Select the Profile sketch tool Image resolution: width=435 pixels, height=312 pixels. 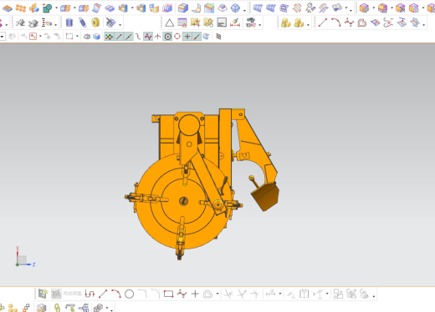(90, 294)
